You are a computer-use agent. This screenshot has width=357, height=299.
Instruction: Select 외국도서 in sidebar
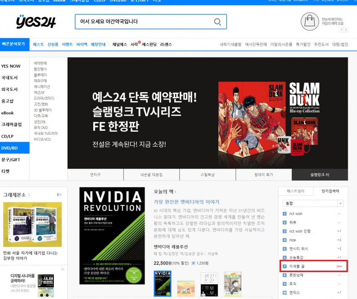(9, 89)
